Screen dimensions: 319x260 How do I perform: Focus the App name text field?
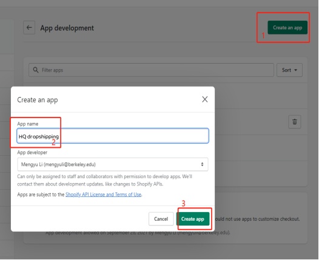tap(113, 136)
